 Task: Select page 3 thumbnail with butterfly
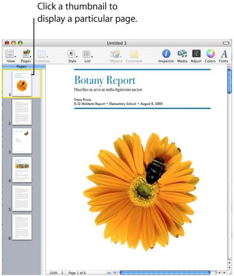point(22,141)
